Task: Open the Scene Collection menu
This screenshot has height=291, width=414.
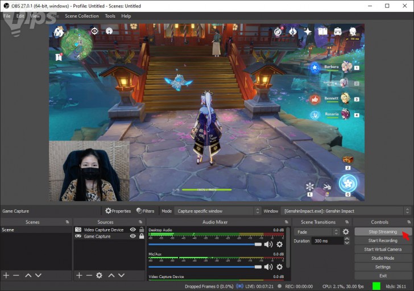Action: (x=82, y=16)
